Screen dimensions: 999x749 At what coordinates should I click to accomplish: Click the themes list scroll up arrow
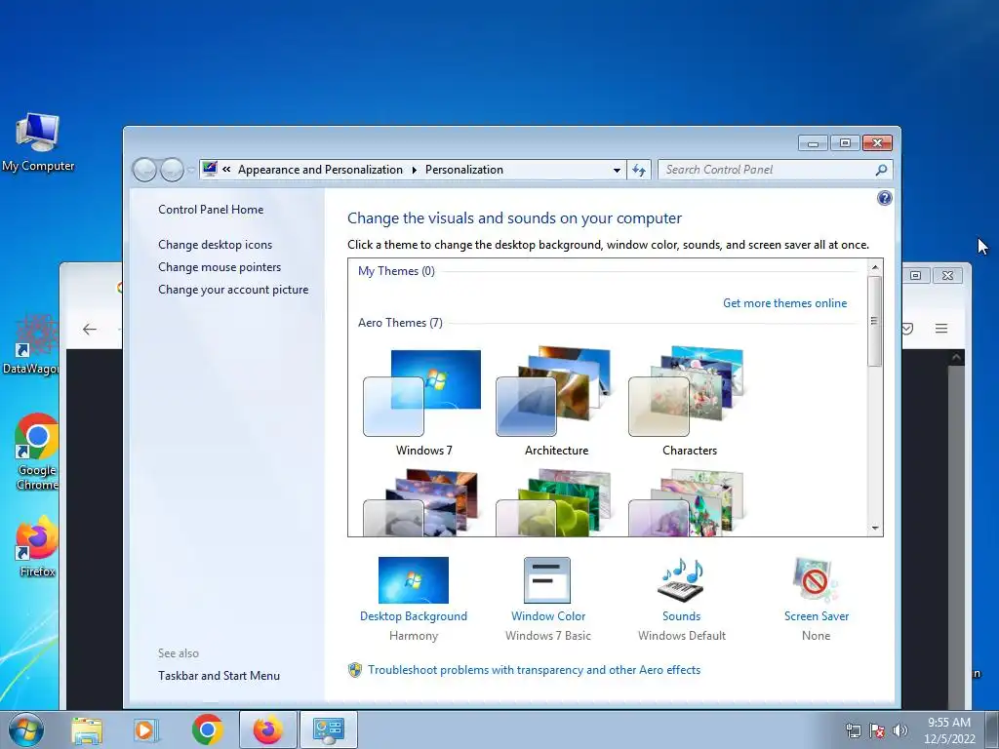click(x=875, y=267)
